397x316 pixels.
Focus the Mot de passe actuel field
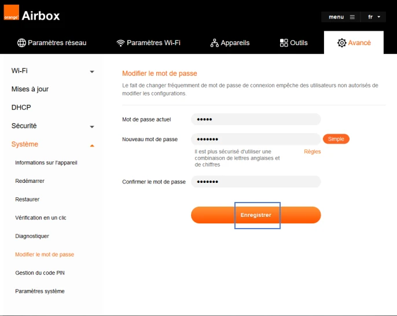click(x=256, y=119)
